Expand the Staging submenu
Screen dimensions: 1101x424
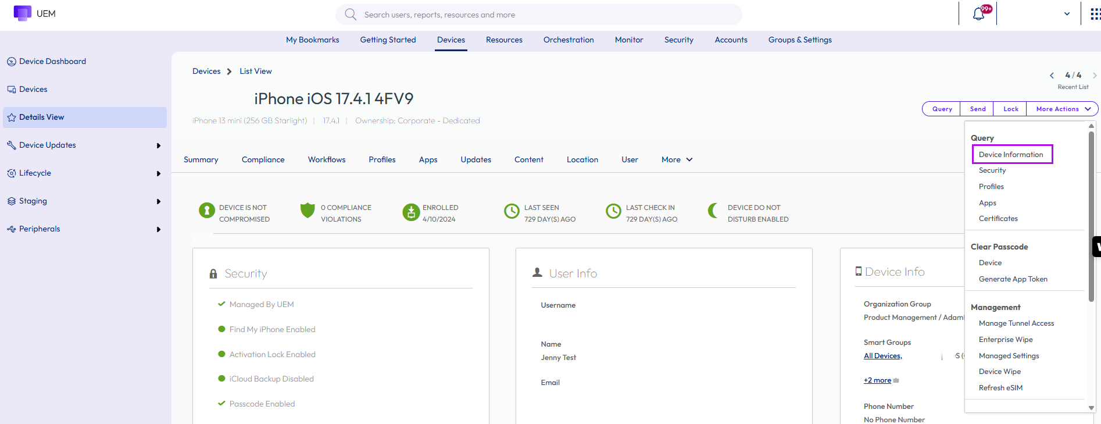pos(159,201)
